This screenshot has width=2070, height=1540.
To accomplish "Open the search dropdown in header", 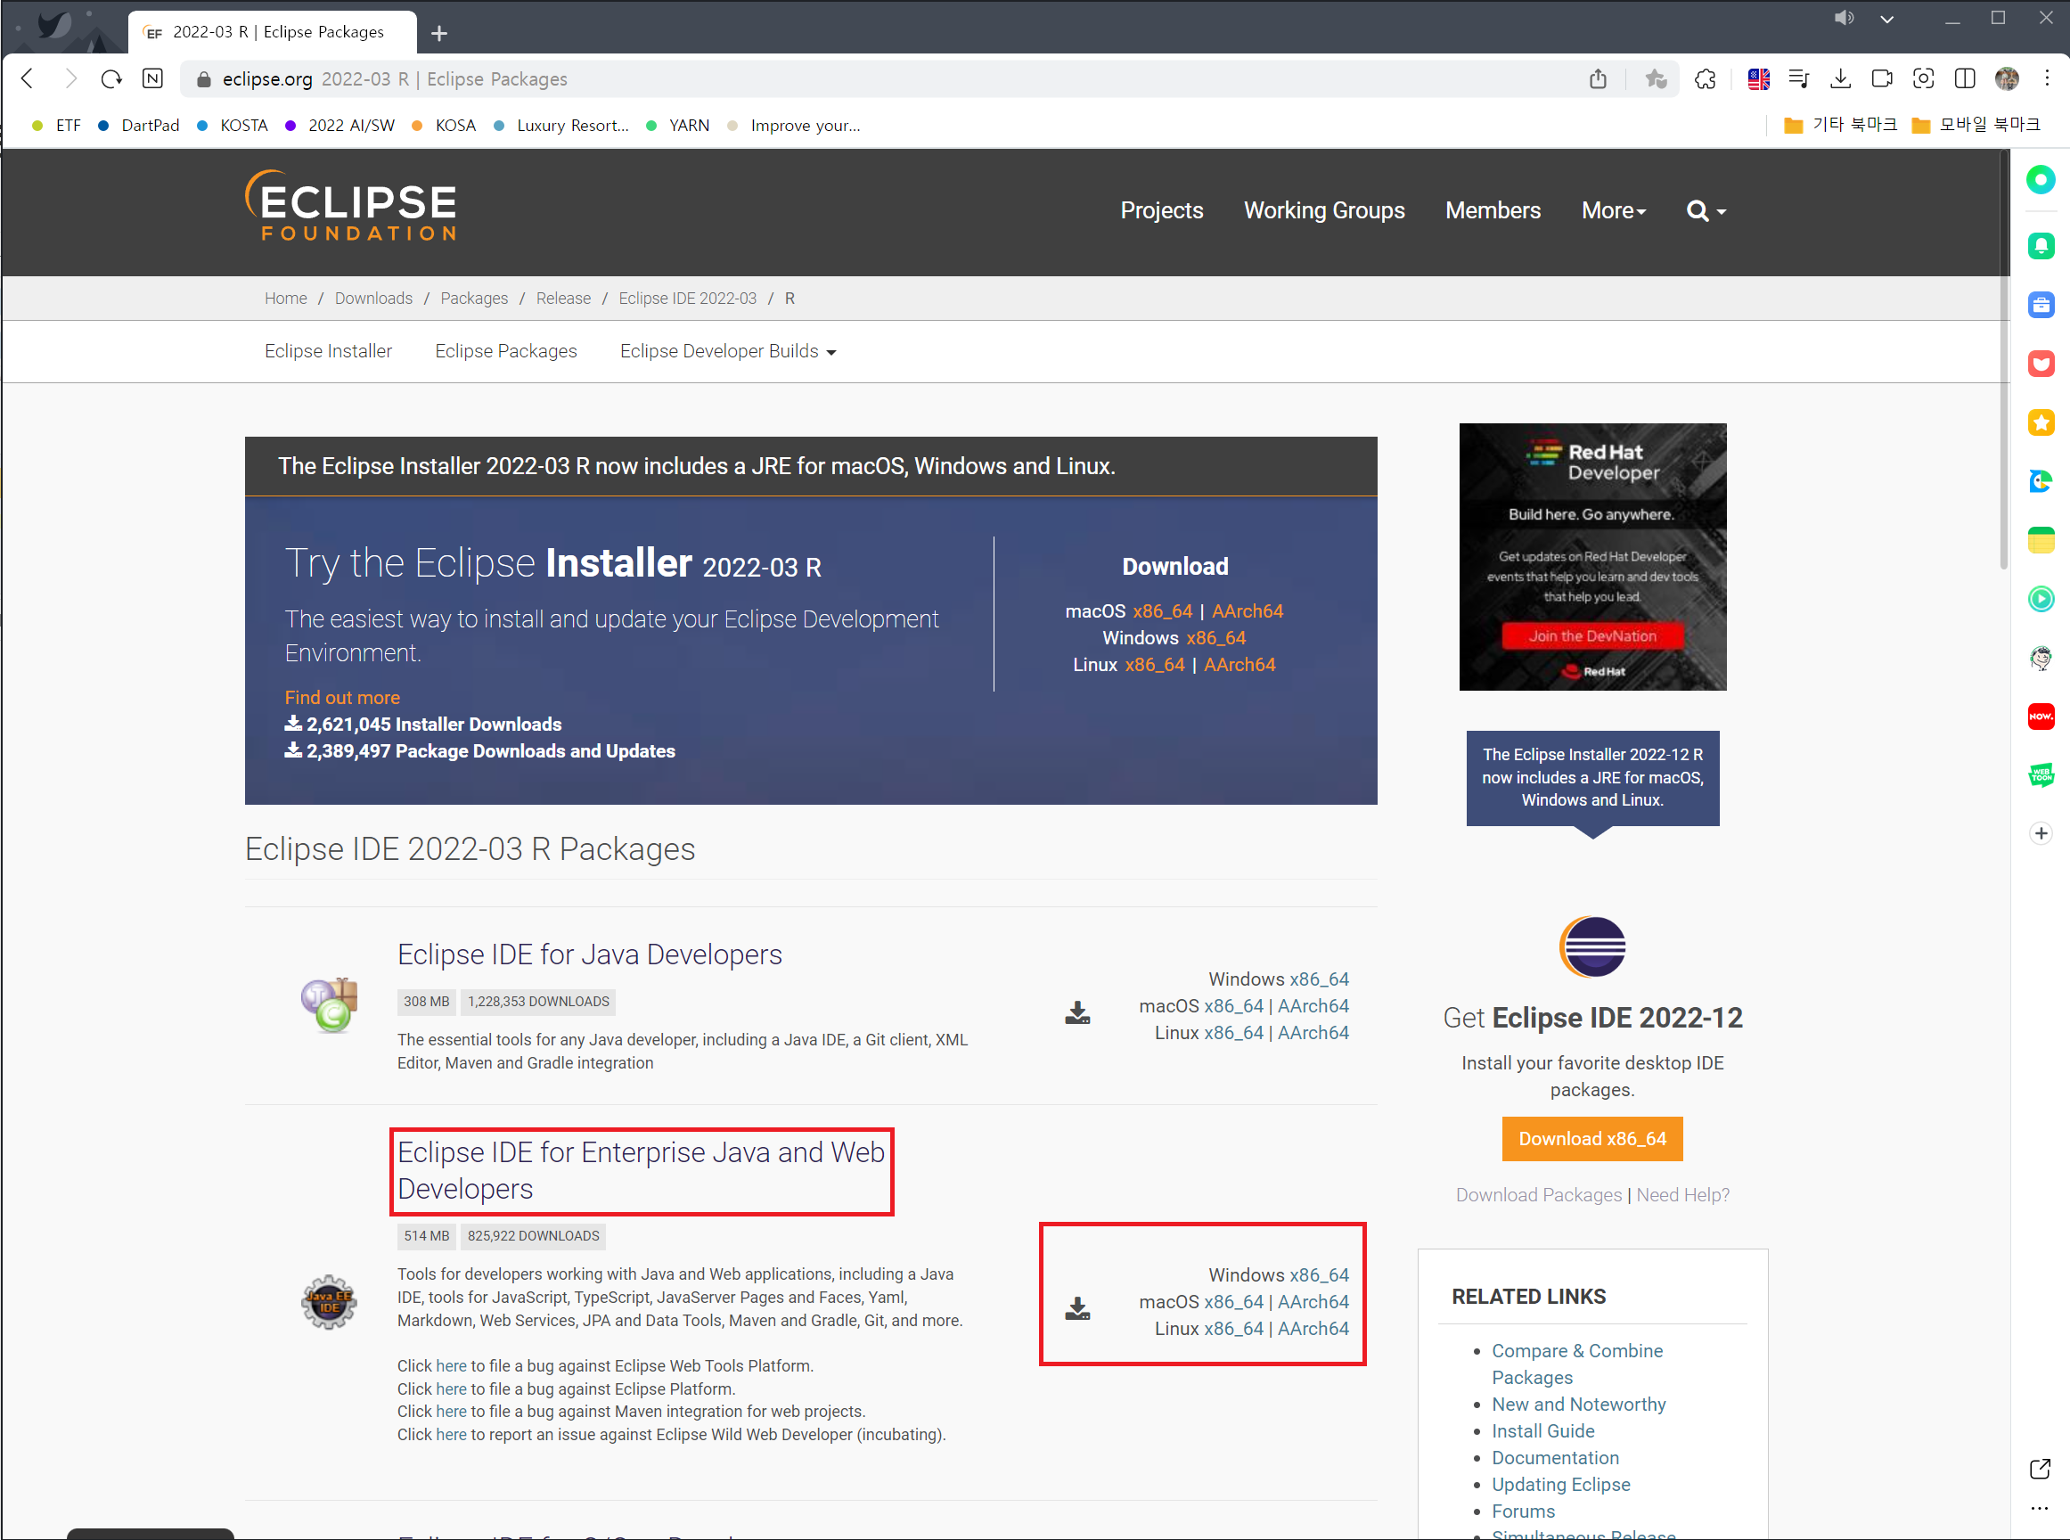I will [1706, 210].
